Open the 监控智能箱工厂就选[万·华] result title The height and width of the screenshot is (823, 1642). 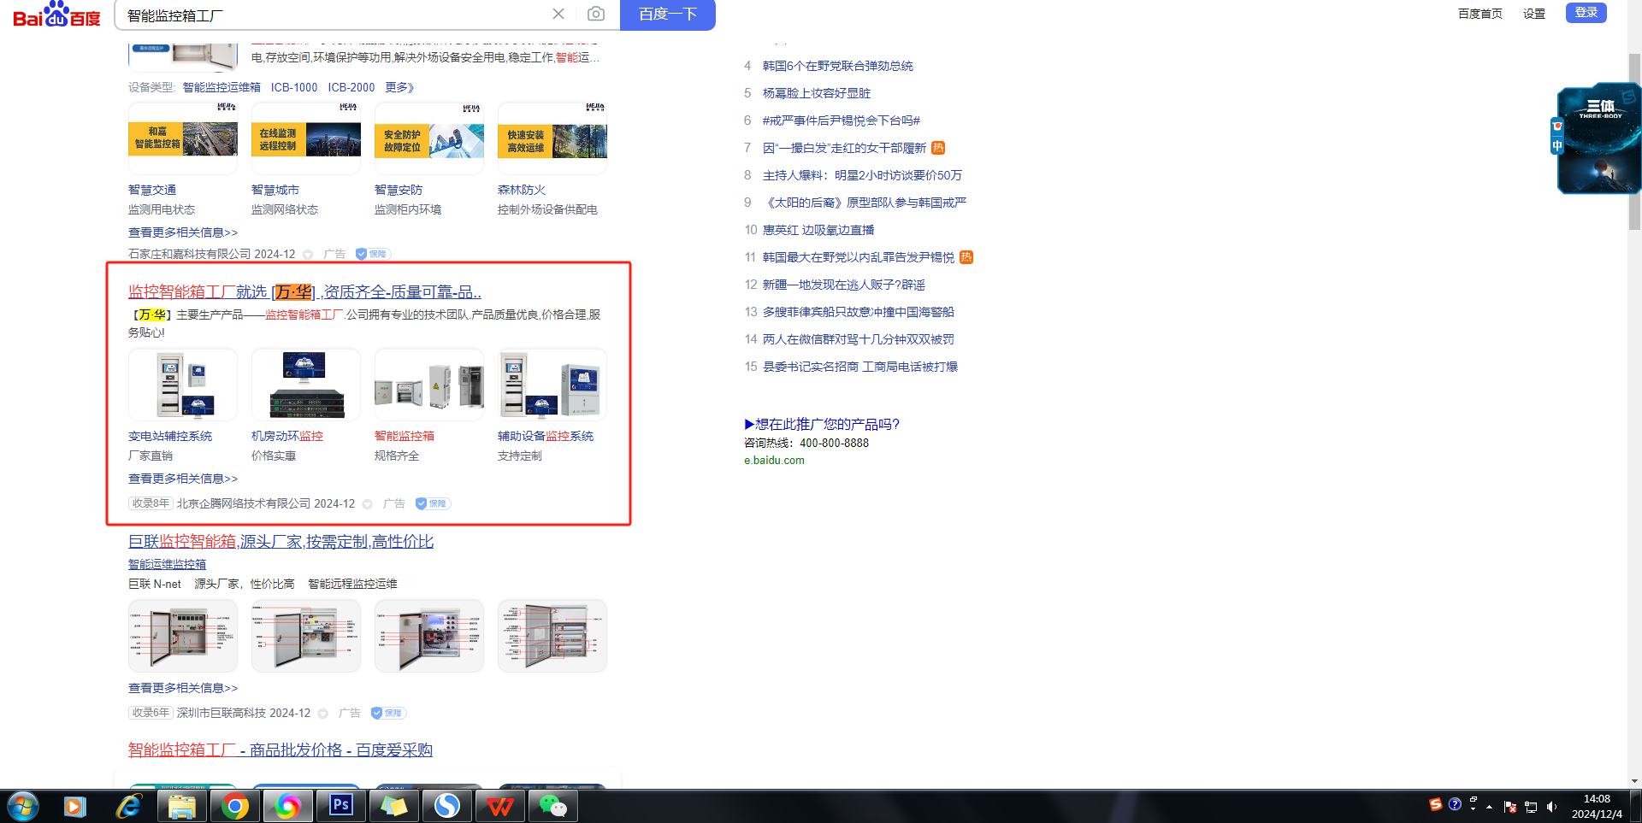[x=304, y=292]
